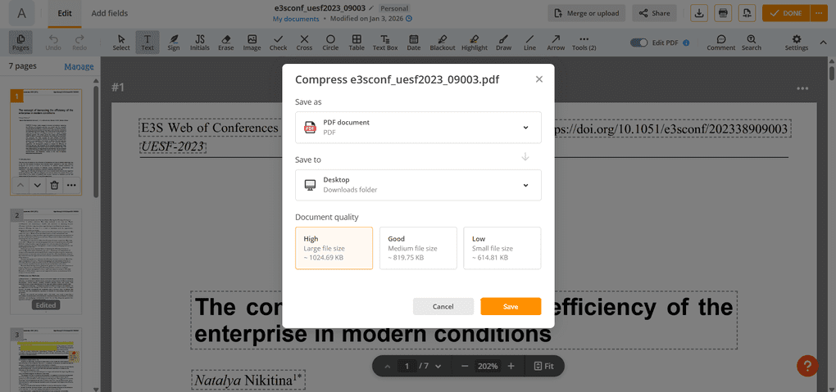Toggle the Edit PDF switch
Image resolution: width=836 pixels, height=392 pixels.
pos(638,43)
